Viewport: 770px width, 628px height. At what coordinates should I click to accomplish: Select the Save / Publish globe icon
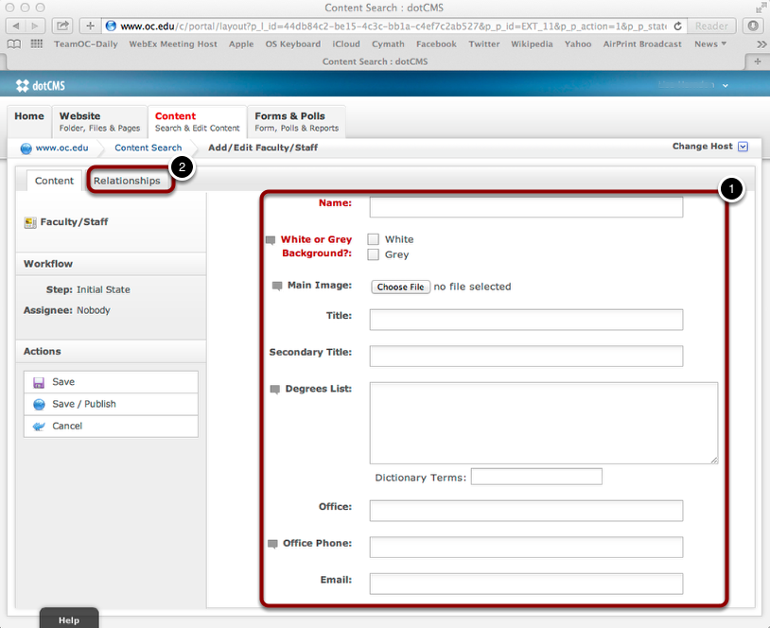tap(39, 404)
